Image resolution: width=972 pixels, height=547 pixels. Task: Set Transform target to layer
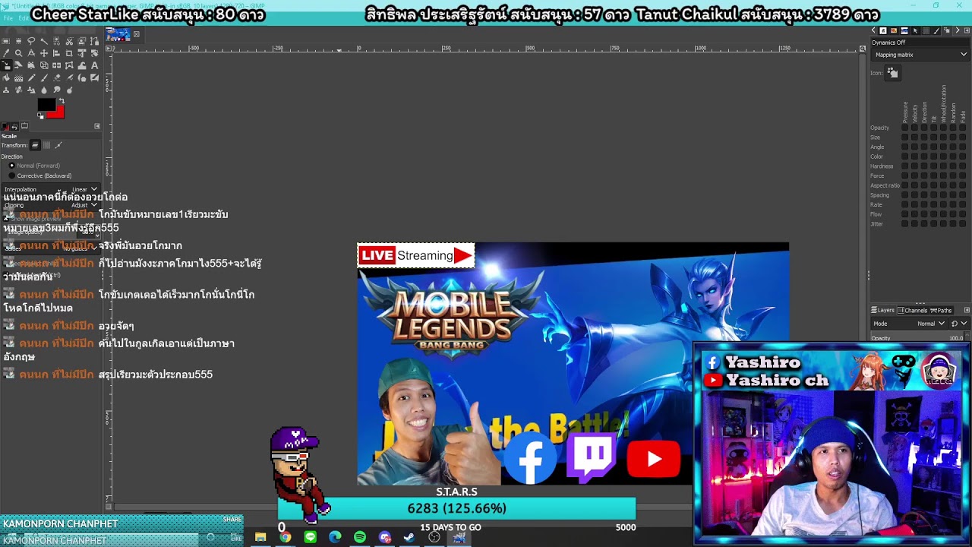tap(35, 145)
